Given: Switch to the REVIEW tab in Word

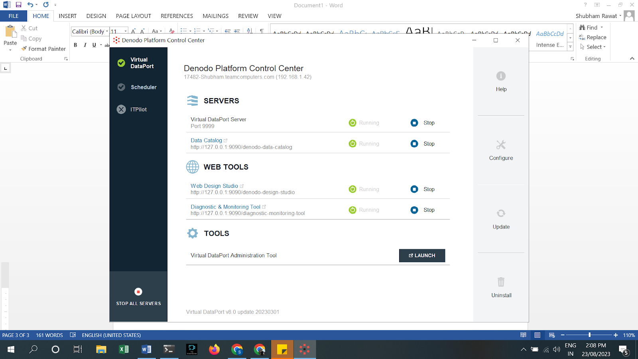Looking at the screenshot, I should tap(248, 16).
